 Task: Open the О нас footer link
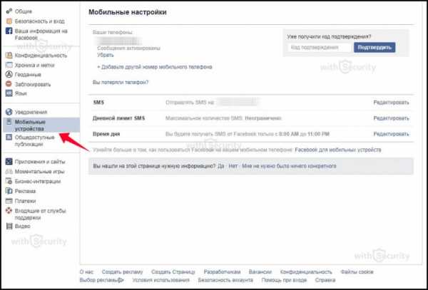[x=86, y=271]
